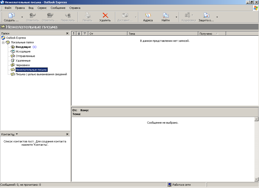Select the Нежелательные письма junk folder

point(31,70)
